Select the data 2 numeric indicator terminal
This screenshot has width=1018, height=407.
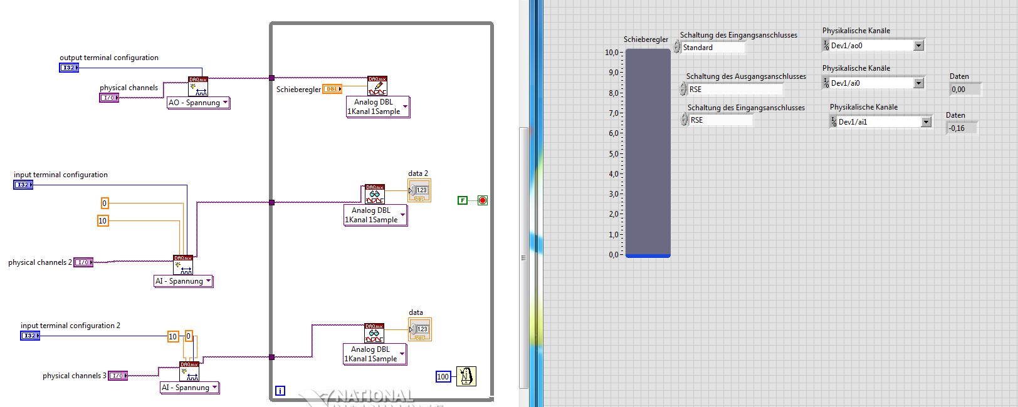point(419,190)
